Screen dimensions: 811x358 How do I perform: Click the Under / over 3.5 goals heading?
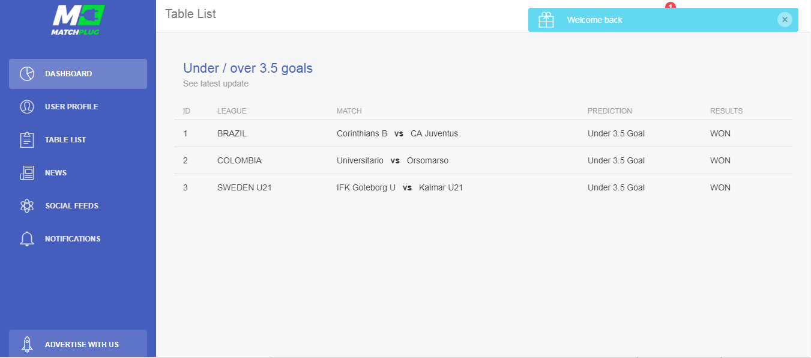(248, 68)
